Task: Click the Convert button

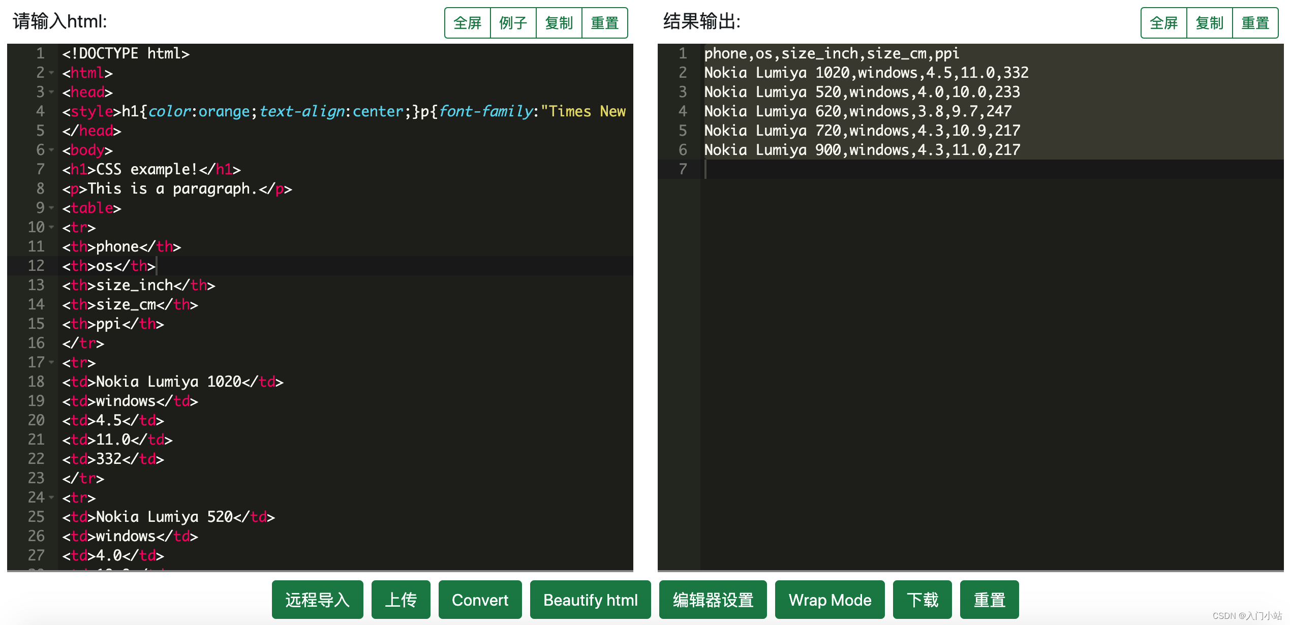Action: [x=480, y=600]
